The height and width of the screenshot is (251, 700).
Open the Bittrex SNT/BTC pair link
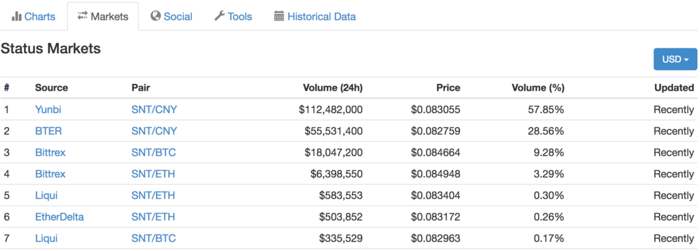154,152
